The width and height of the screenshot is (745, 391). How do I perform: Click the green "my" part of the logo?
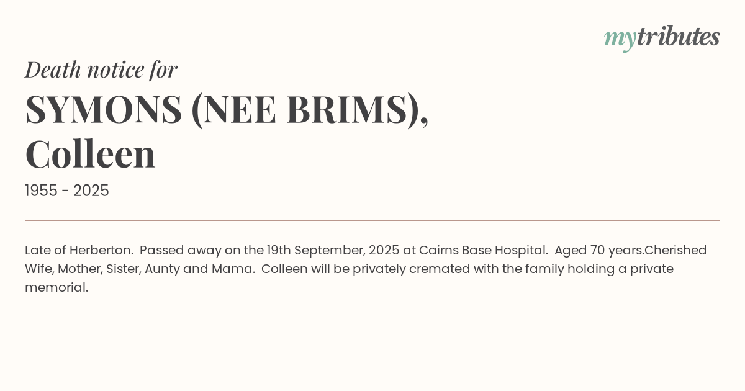[620, 38]
